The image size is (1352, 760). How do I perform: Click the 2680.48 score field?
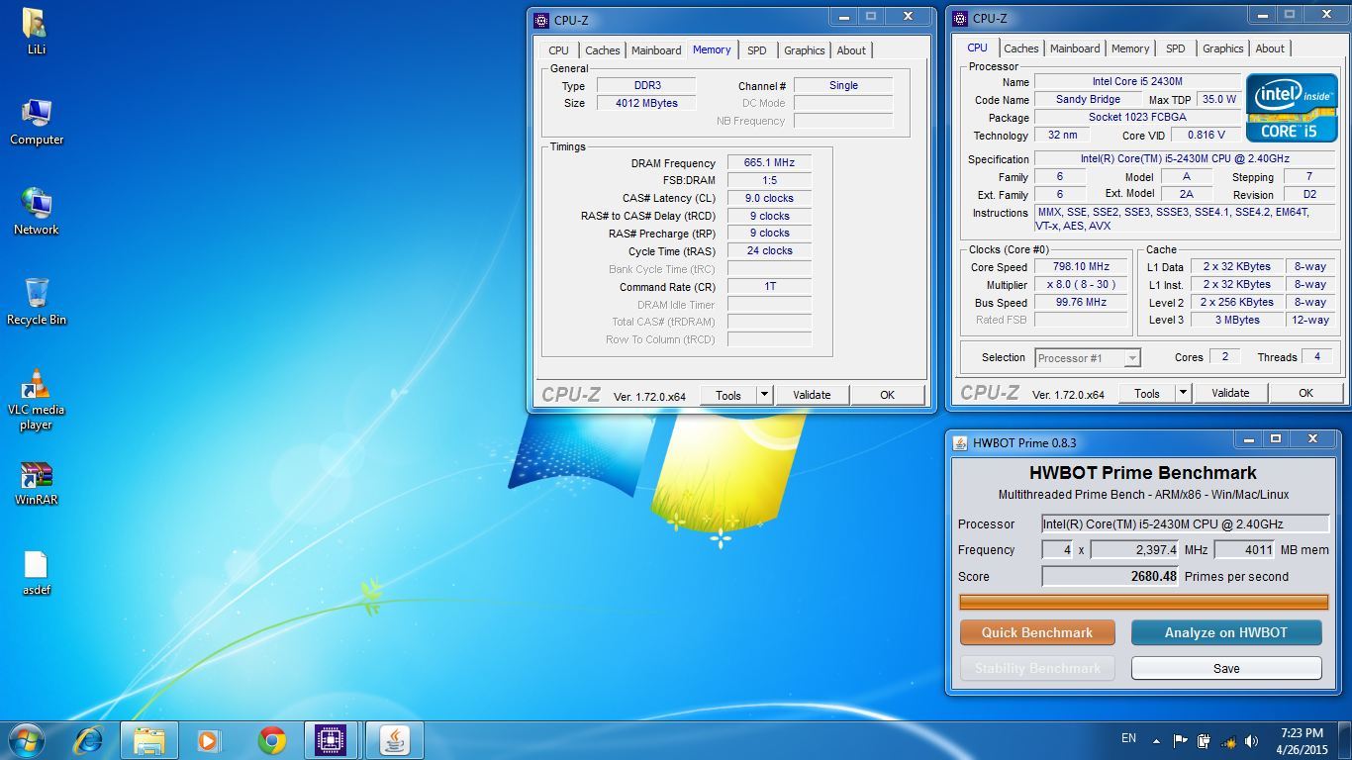[x=1110, y=576]
